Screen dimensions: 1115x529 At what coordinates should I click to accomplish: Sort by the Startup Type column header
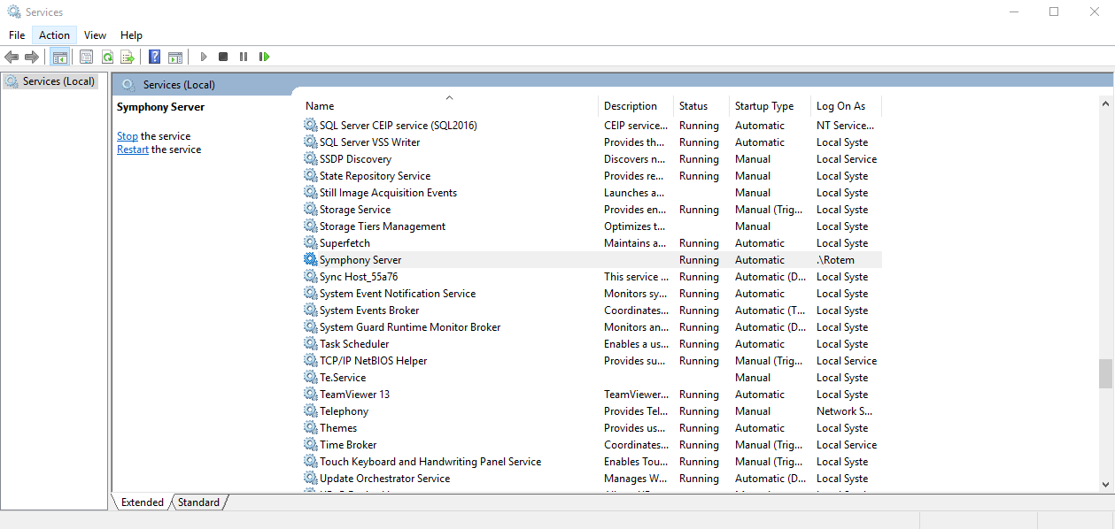(x=763, y=106)
